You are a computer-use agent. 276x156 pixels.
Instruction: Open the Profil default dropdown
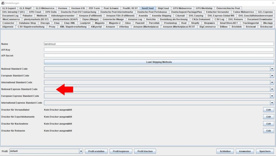point(81,151)
